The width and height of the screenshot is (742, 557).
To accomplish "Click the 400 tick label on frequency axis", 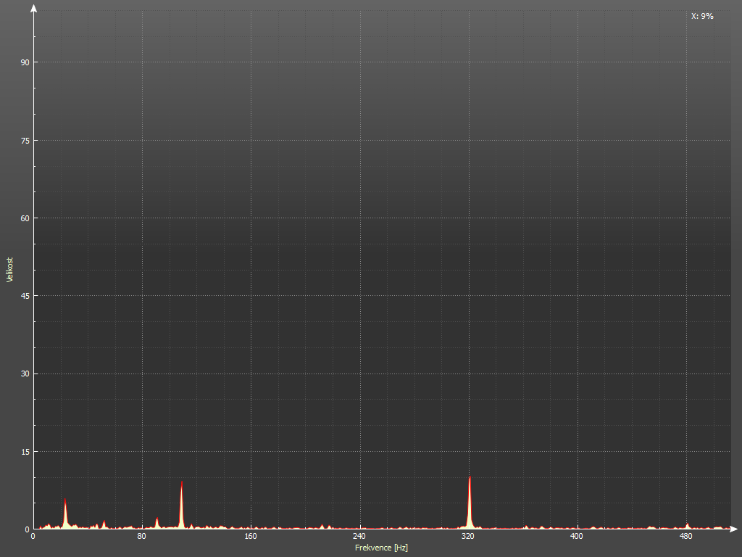I will click(577, 537).
